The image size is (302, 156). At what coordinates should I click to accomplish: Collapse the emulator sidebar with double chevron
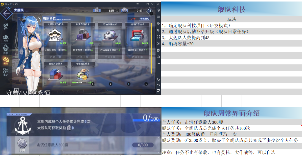click(158, 4)
